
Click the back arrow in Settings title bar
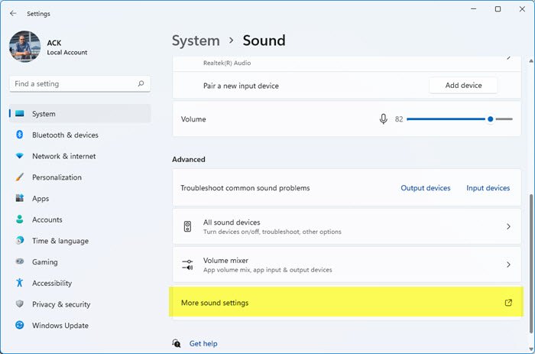(x=13, y=13)
